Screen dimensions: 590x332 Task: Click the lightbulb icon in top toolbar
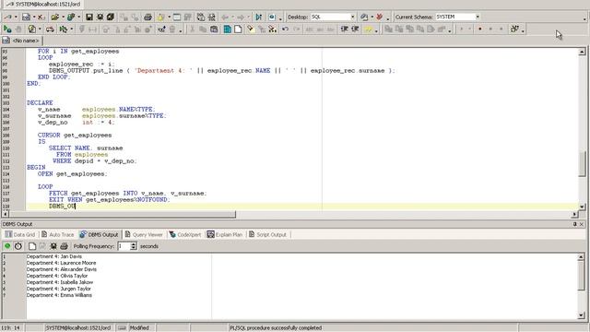(160, 17)
